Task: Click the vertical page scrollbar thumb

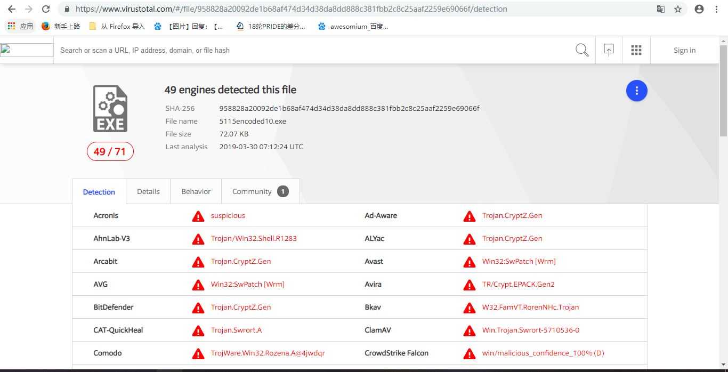Action: pos(723,91)
